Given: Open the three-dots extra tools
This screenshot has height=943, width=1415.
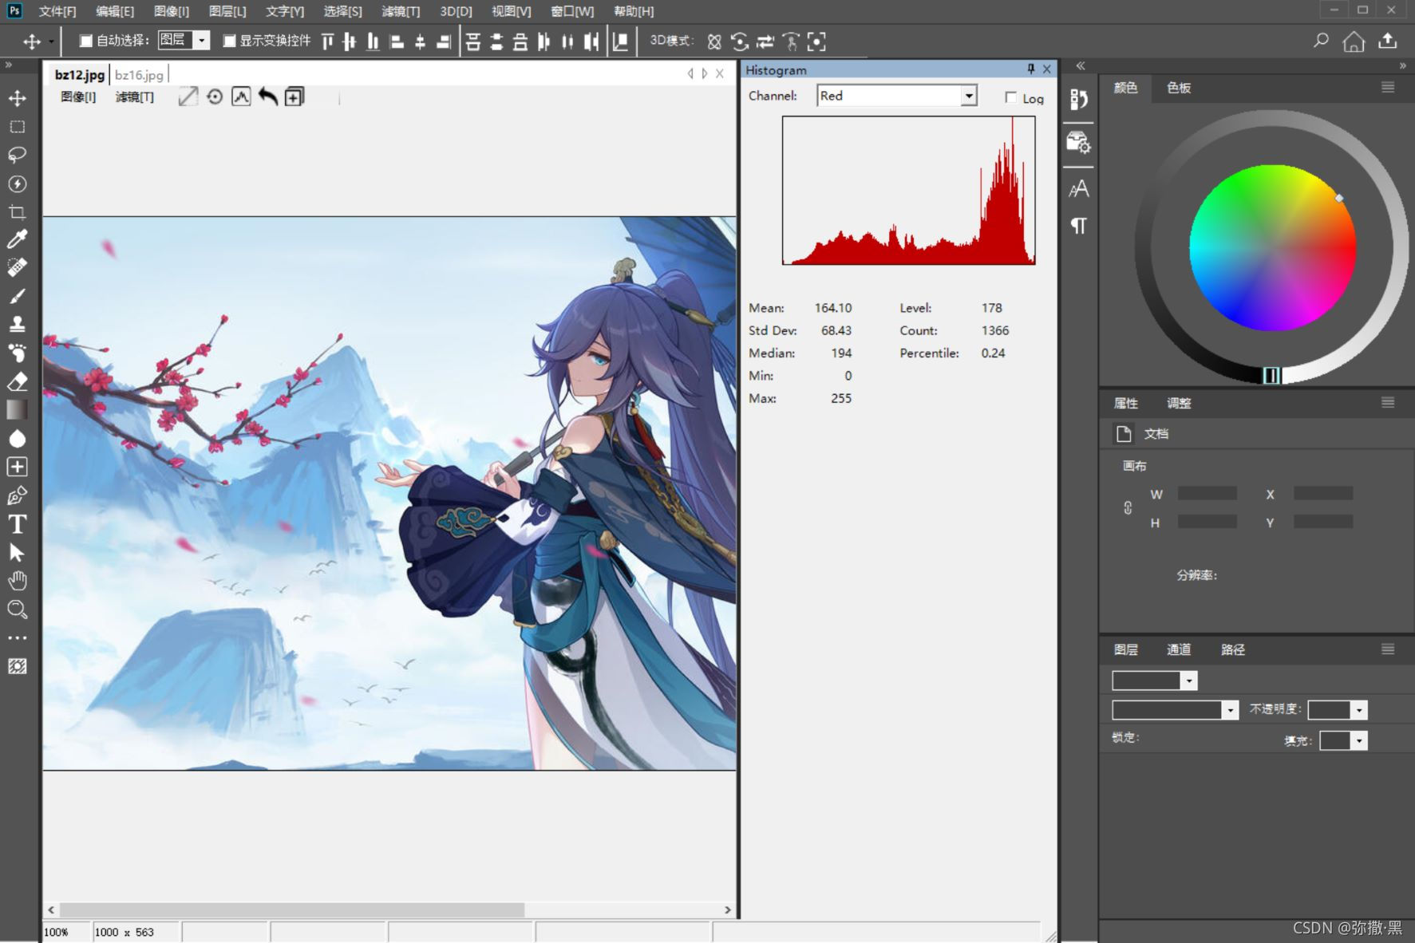Looking at the screenshot, I should [x=17, y=638].
